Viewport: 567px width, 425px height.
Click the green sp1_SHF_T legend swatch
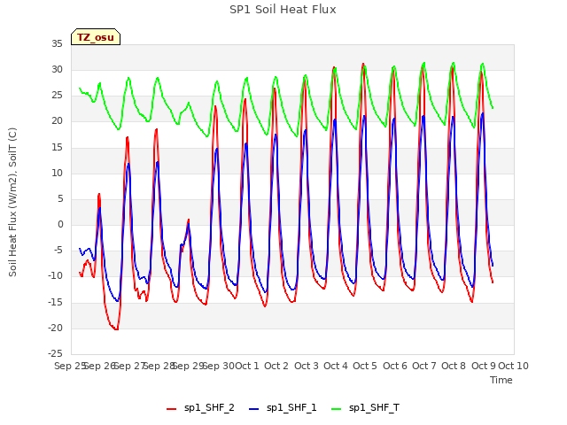coord(337,409)
